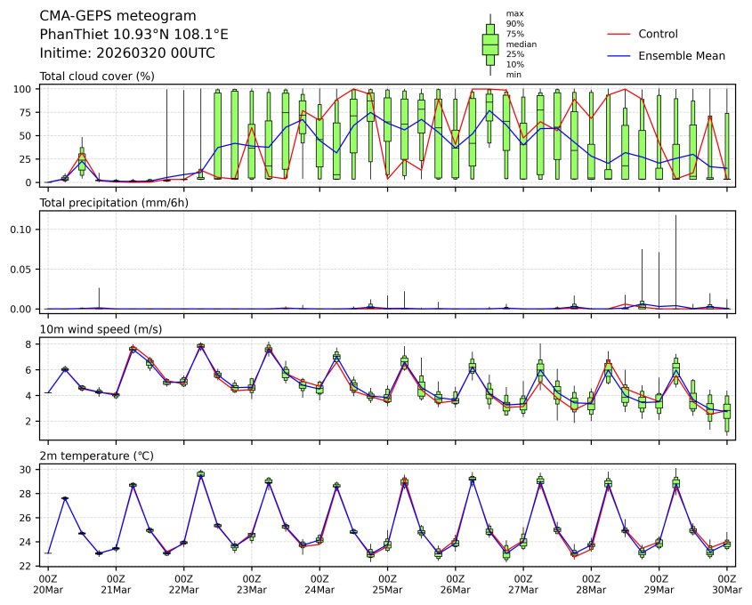The height and width of the screenshot is (605, 752).
Task: Click the 'max' label in the box legend
Action: 513,13
